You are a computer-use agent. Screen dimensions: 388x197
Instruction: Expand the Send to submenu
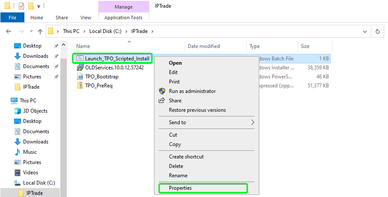(x=206, y=122)
